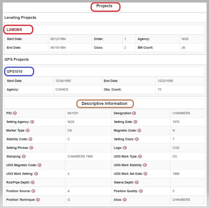The image size is (209, 208).
Task: Click the info icon next to PID
Action: (x=15, y=113)
